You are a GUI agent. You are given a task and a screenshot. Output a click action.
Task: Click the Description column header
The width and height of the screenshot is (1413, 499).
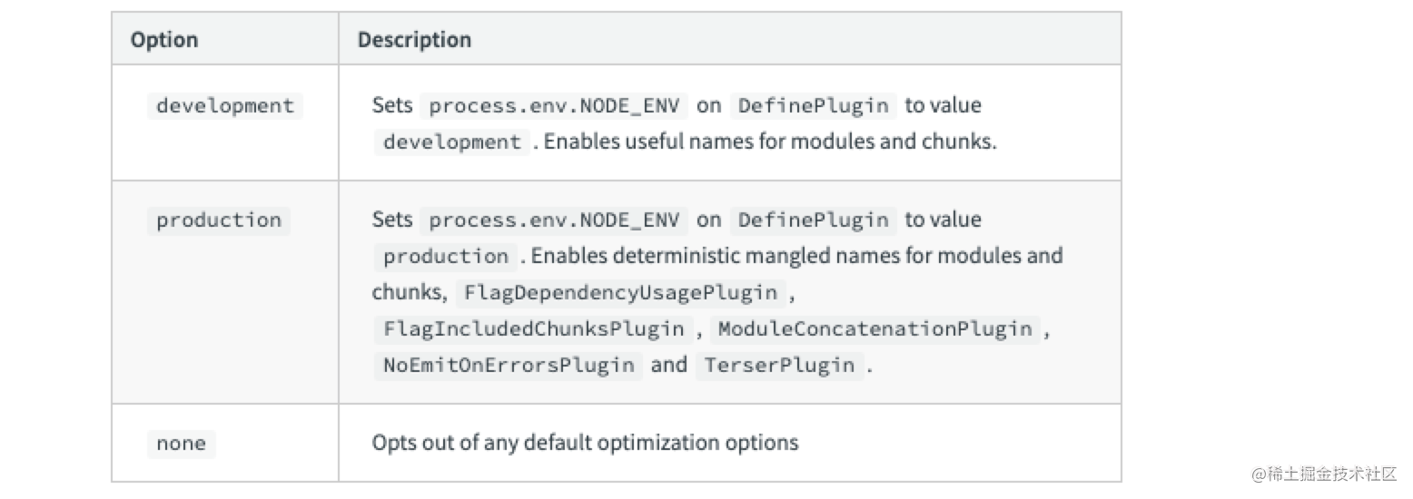click(x=414, y=40)
